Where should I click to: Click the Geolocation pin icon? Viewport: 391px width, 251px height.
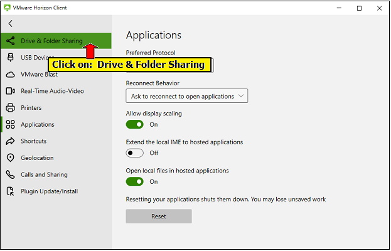click(10, 158)
